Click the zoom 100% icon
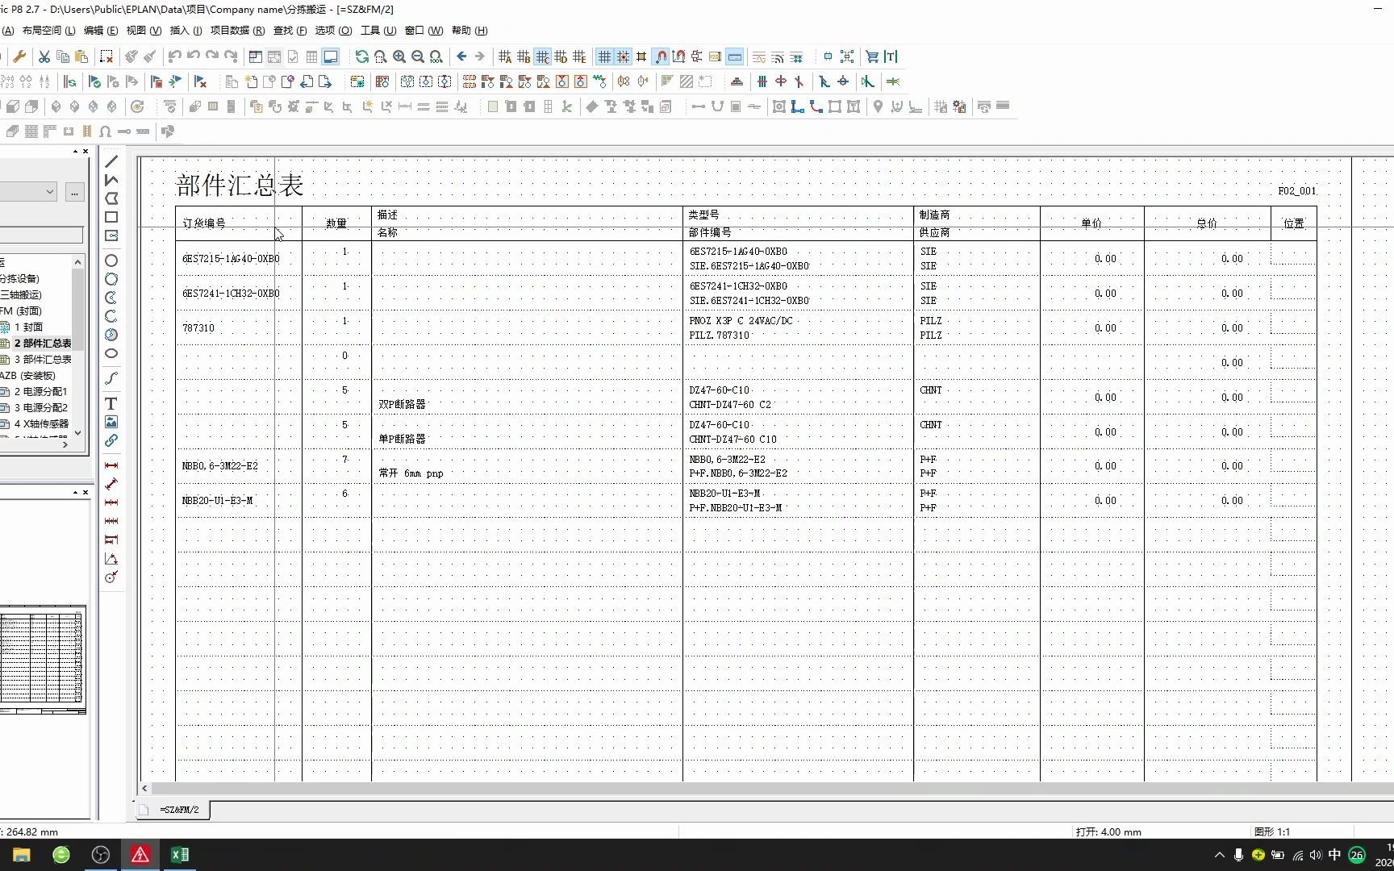Viewport: 1394px width, 871px height. tap(436, 56)
